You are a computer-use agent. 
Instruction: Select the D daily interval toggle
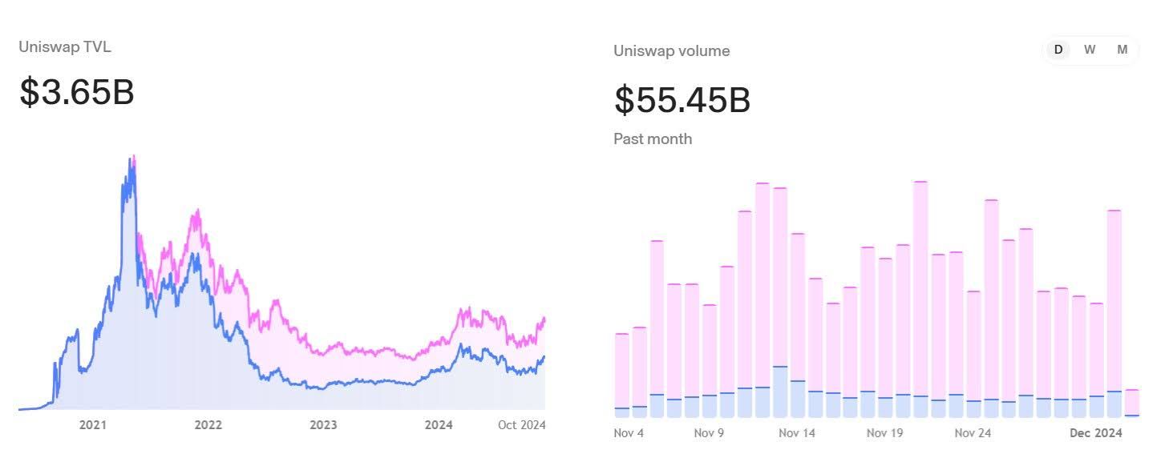(x=1058, y=50)
